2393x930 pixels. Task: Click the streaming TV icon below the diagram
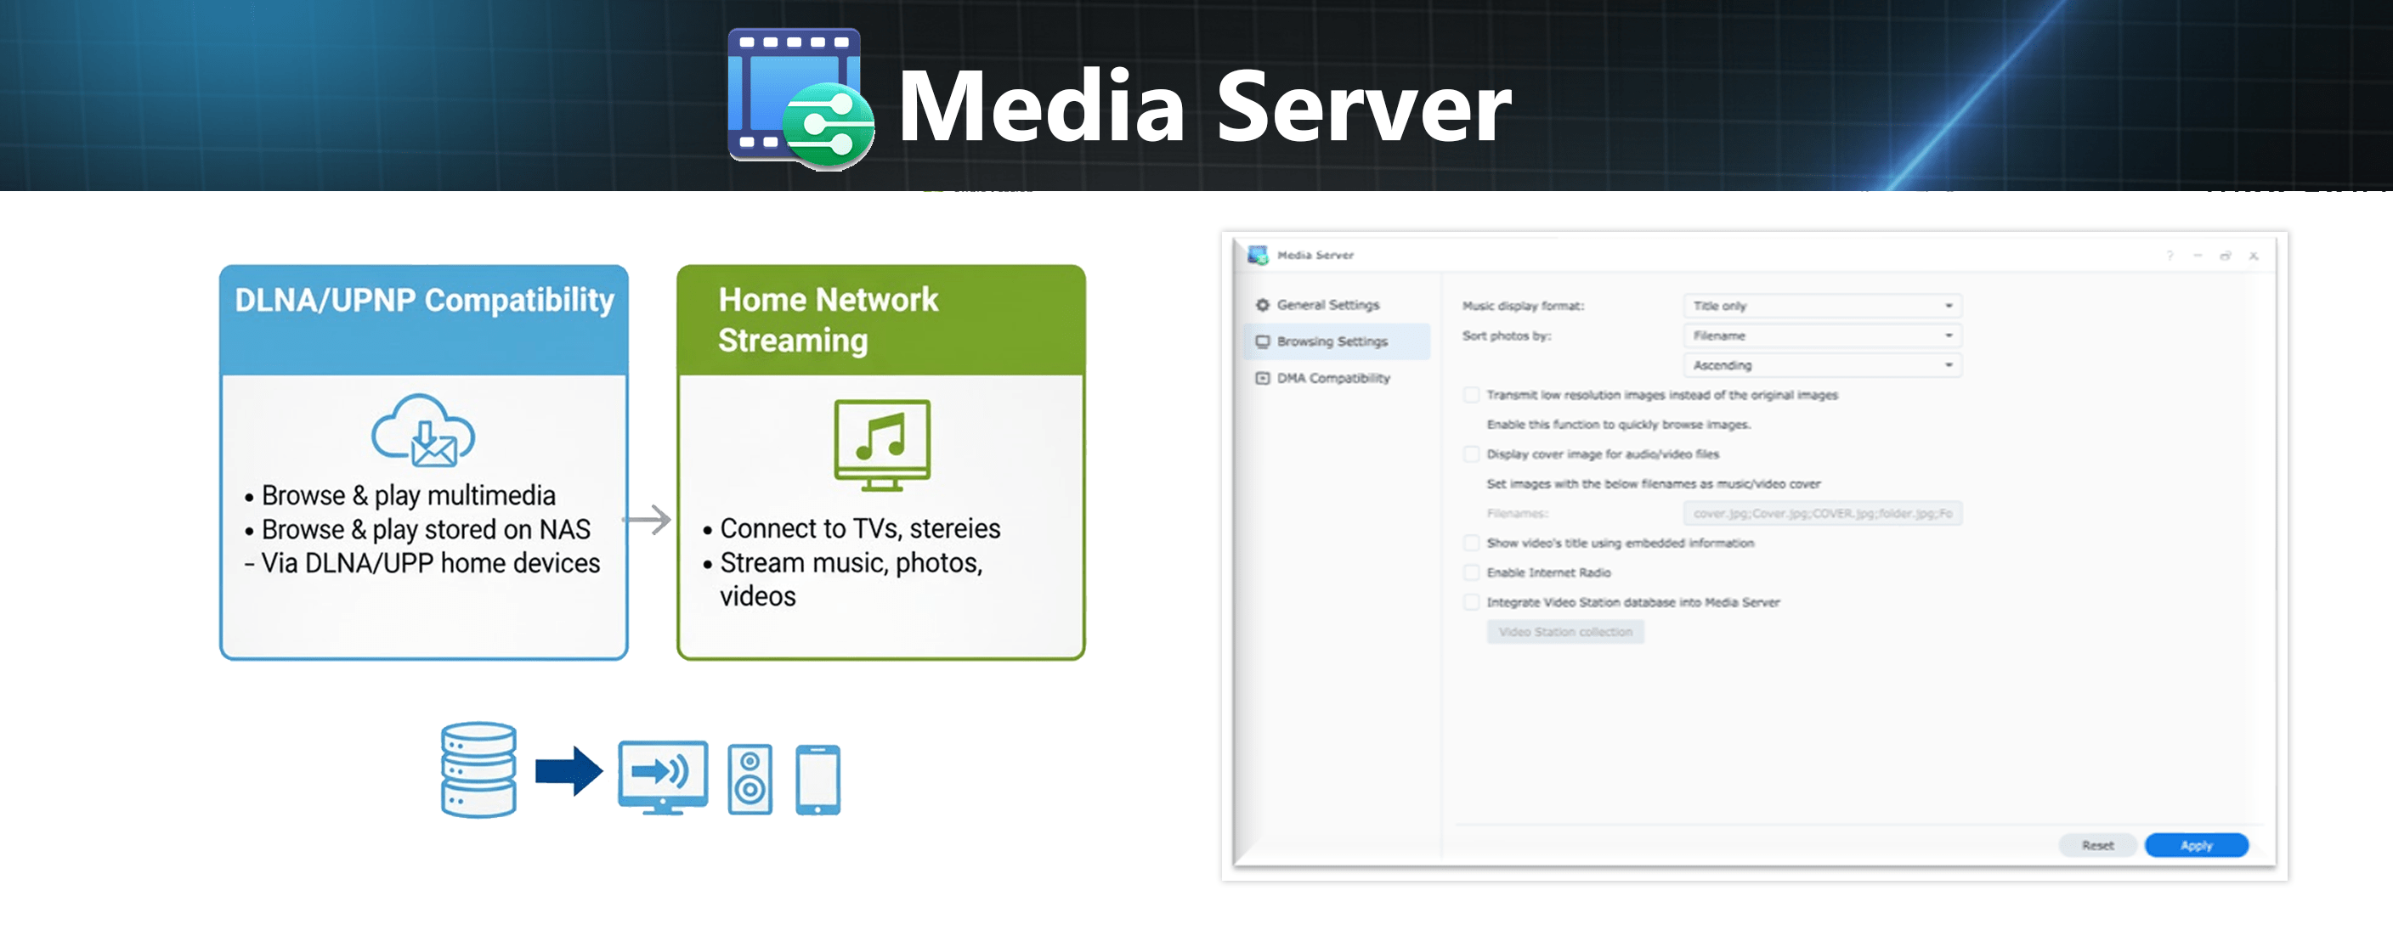pos(660,778)
